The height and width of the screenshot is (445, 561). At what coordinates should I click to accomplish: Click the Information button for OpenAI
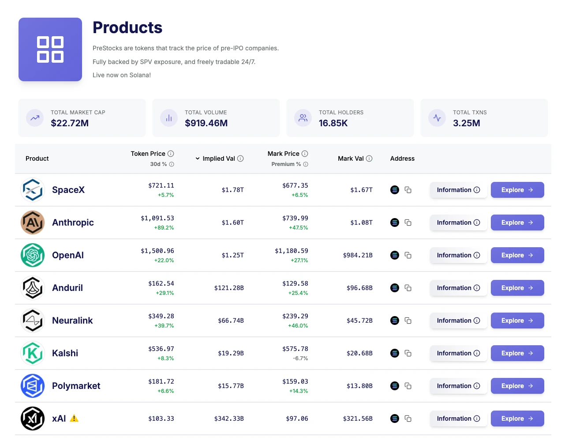(x=458, y=255)
